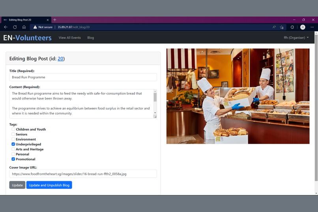Uncheck the Promotional tag
The height and width of the screenshot is (212, 318).
click(x=13, y=159)
